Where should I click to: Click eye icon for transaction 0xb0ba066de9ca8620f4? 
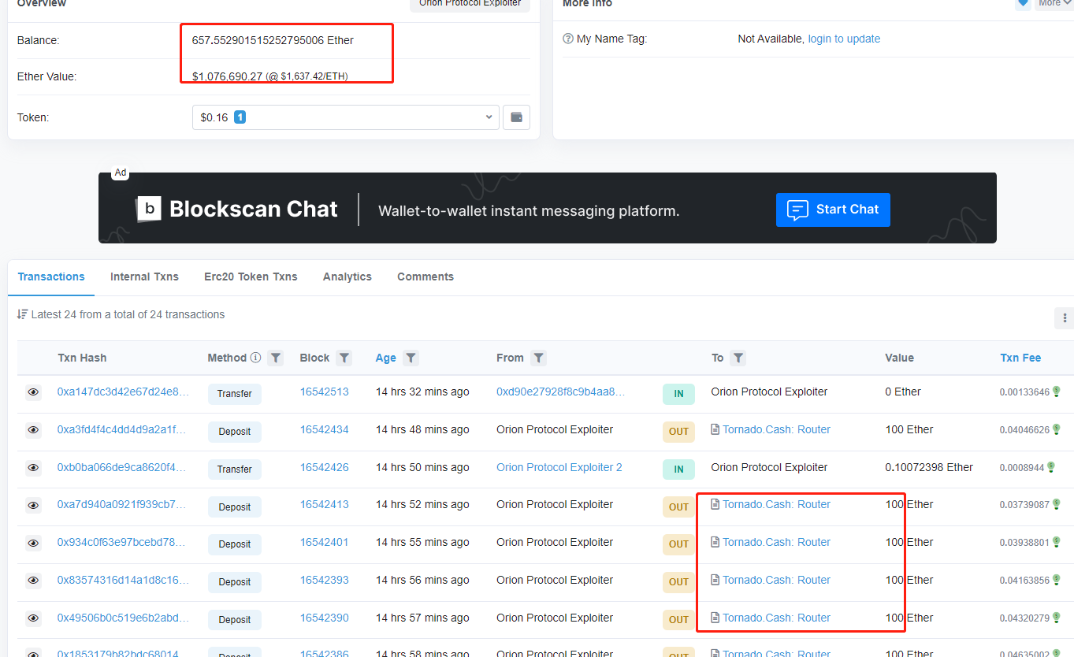(33, 468)
